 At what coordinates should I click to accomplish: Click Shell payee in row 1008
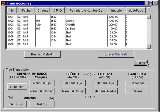(x=68, y=45)
